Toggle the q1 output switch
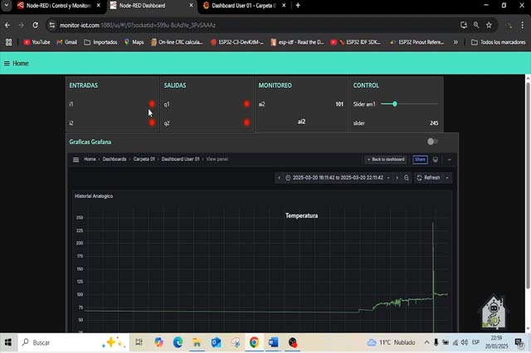 pyautogui.click(x=246, y=104)
